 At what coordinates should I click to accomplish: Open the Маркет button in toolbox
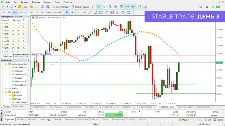(184, 120)
